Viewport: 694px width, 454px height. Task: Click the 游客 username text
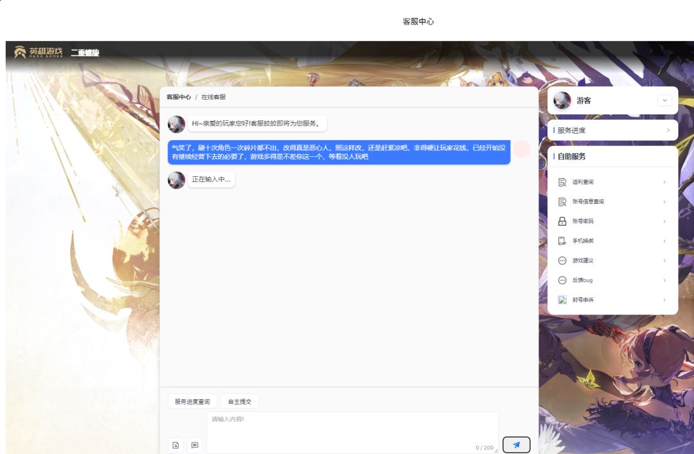point(583,100)
